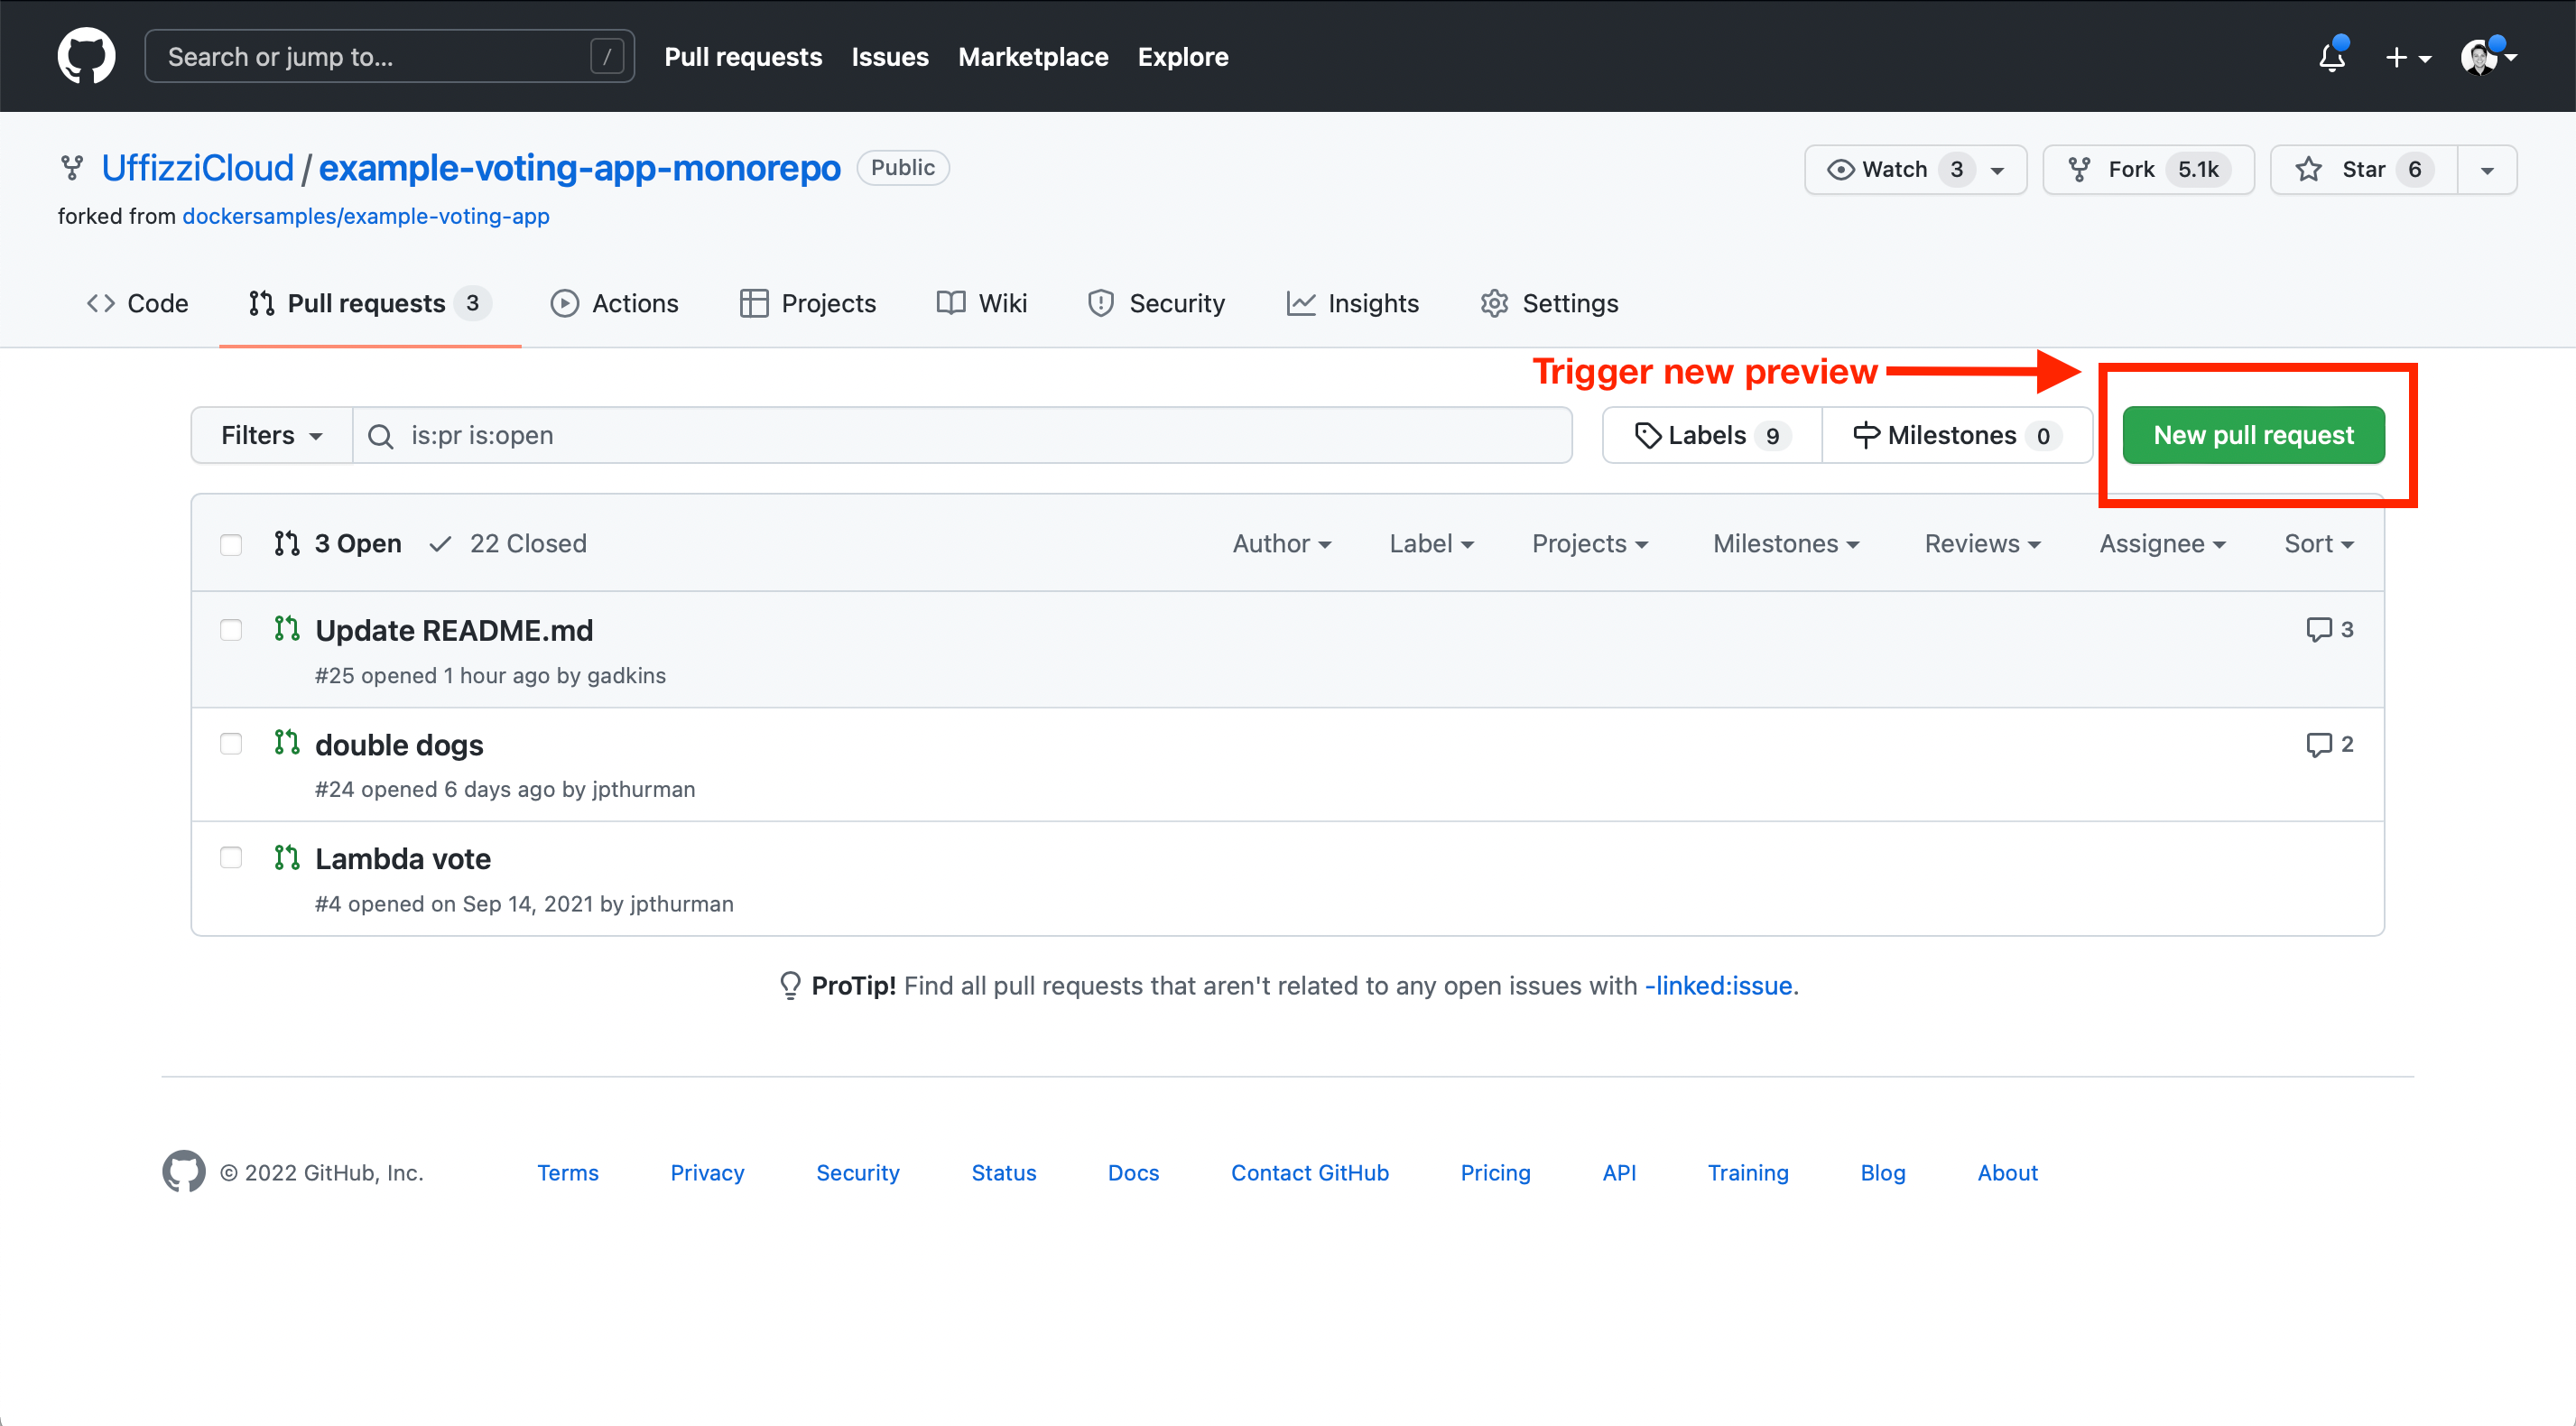Screen dimensions: 2576x1426
Task: Open the footer Contact GitHub link
Action: [1310, 1172]
